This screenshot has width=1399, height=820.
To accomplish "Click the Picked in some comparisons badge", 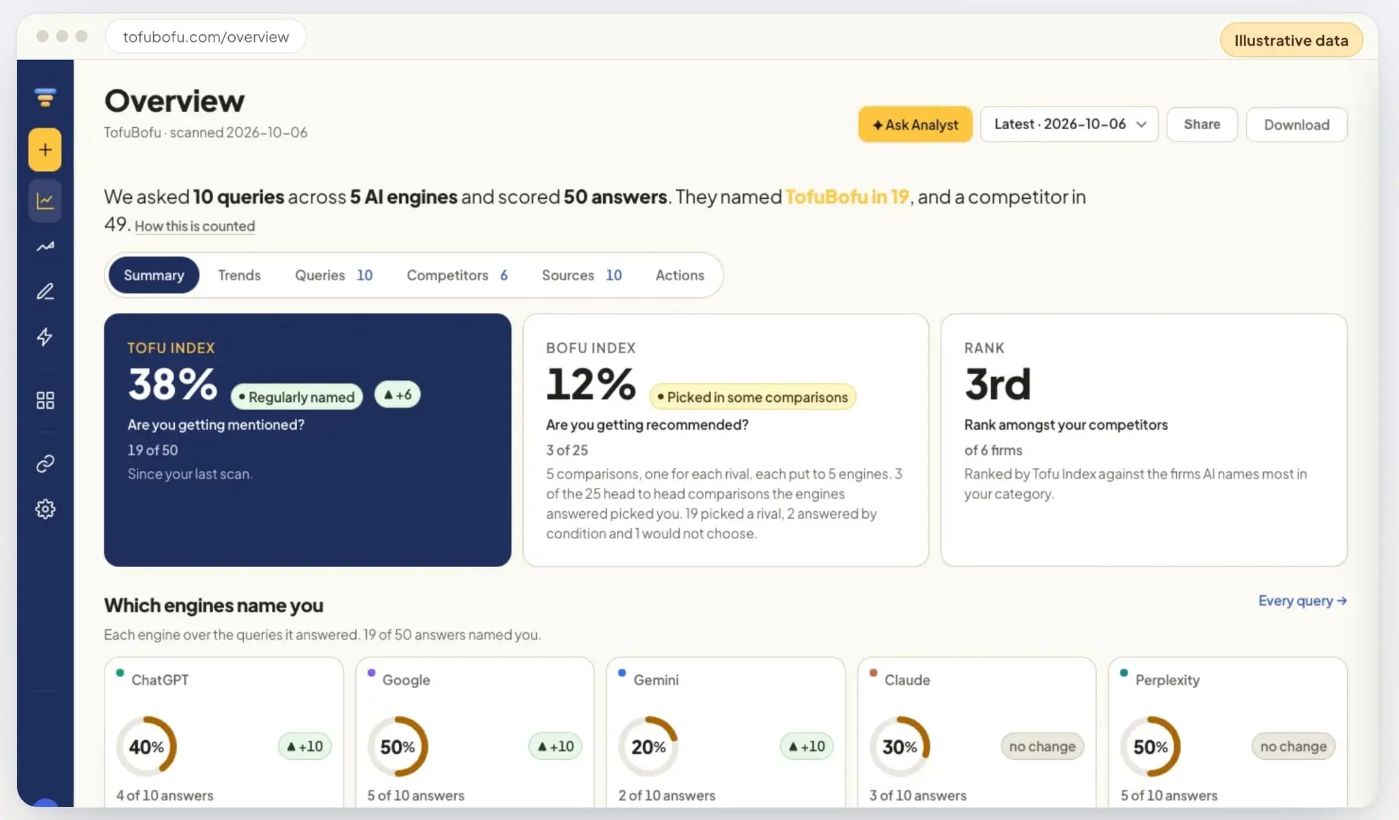I will (x=752, y=397).
